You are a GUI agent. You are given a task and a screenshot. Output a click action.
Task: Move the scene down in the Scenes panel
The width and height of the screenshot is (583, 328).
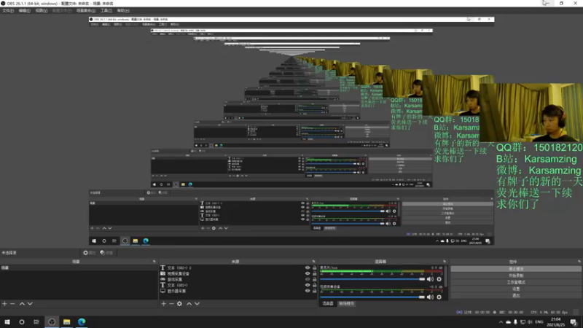[x=30, y=304]
